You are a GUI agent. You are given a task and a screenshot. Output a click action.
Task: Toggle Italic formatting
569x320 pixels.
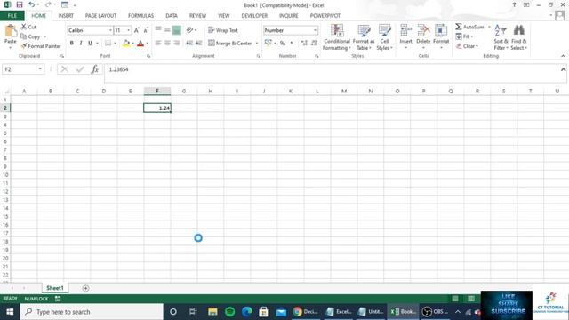pos(81,44)
